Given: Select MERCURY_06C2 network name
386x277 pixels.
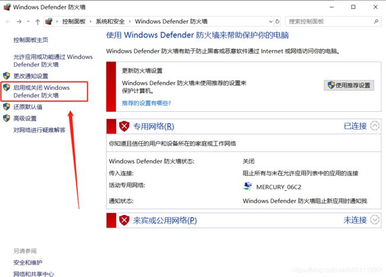Looking at the screenshot, I should (279, 187).
